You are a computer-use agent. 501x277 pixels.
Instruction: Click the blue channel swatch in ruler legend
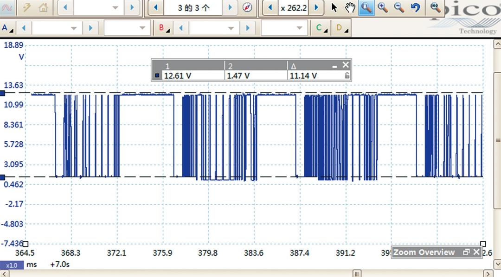pos(157,76)
